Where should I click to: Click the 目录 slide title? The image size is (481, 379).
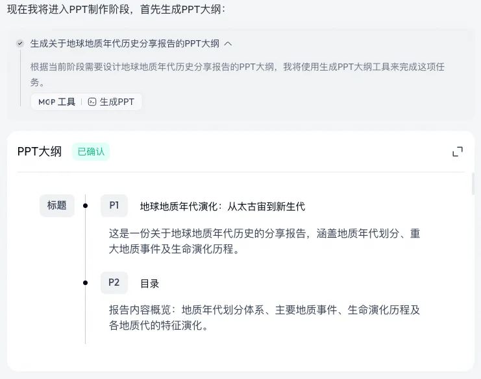(x=150, y=284)
